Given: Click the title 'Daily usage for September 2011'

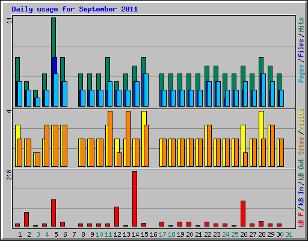Looking at the screenshot, I should (75, 10).
